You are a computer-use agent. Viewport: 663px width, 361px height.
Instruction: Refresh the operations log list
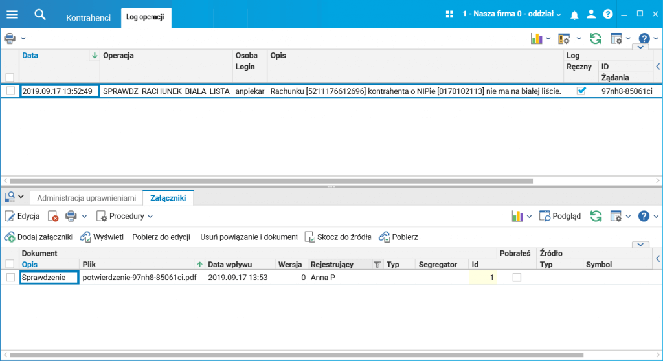pos(596,38)
